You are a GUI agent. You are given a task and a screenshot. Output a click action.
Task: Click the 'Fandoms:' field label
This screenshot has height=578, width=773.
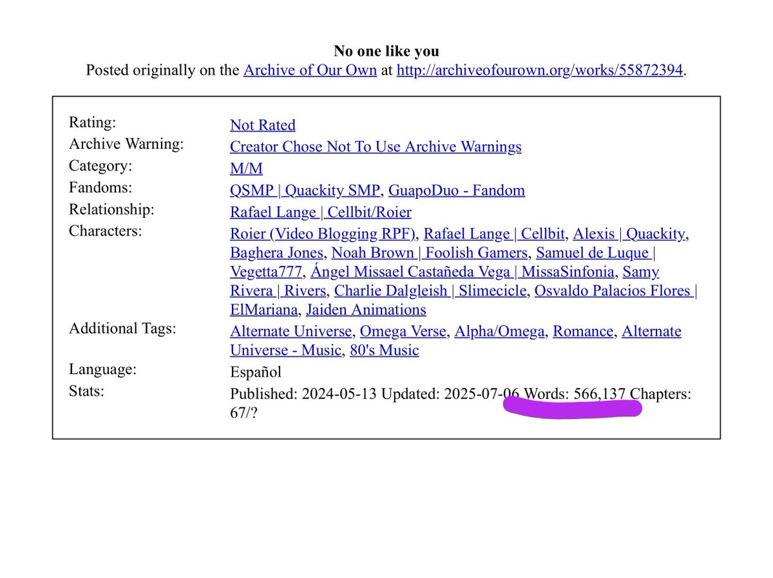tap(100, 188)
